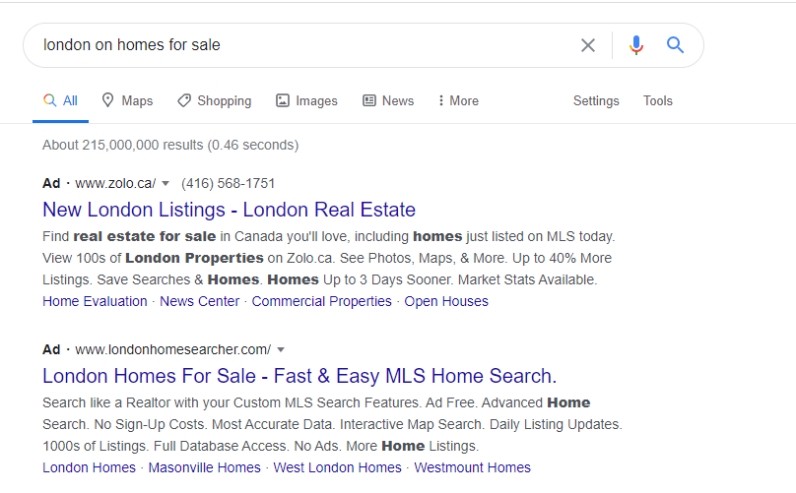Go to the Open Houses sitelink
The height and width of the screenshot is (493, 796).
446,301
